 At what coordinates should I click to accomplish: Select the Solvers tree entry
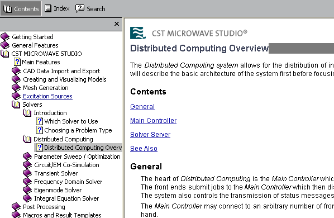coord(32,105)
